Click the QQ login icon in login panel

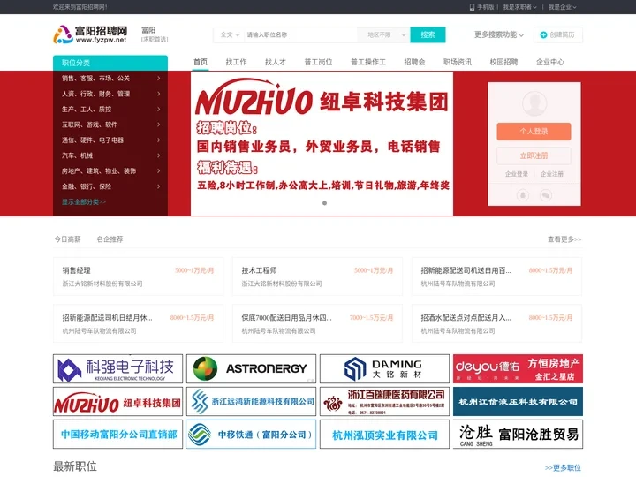coord(523,195)
